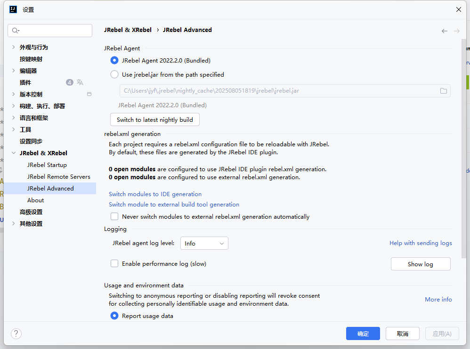Click the jrebel.jar path text field
The height and width of the screenshot is (349, 470).
point(285,91)
